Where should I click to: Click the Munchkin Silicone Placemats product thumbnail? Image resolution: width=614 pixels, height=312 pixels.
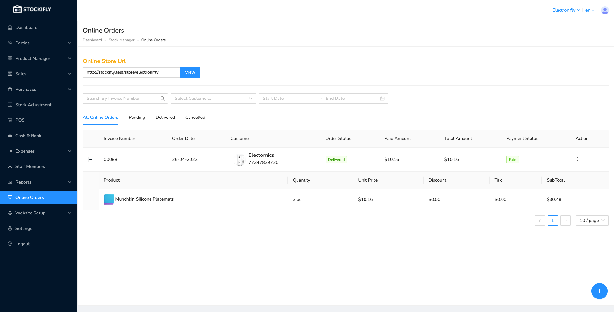pos(109,199)
